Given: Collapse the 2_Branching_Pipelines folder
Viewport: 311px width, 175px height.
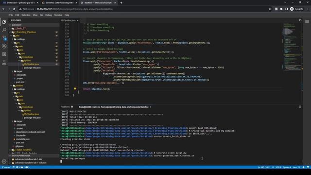Looking at the screenshot, I should [10, 32].
